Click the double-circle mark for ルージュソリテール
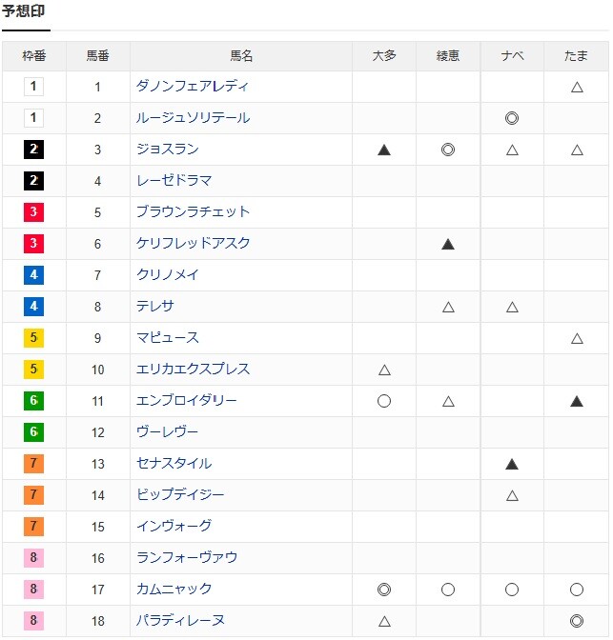 [x=512, y=118]
